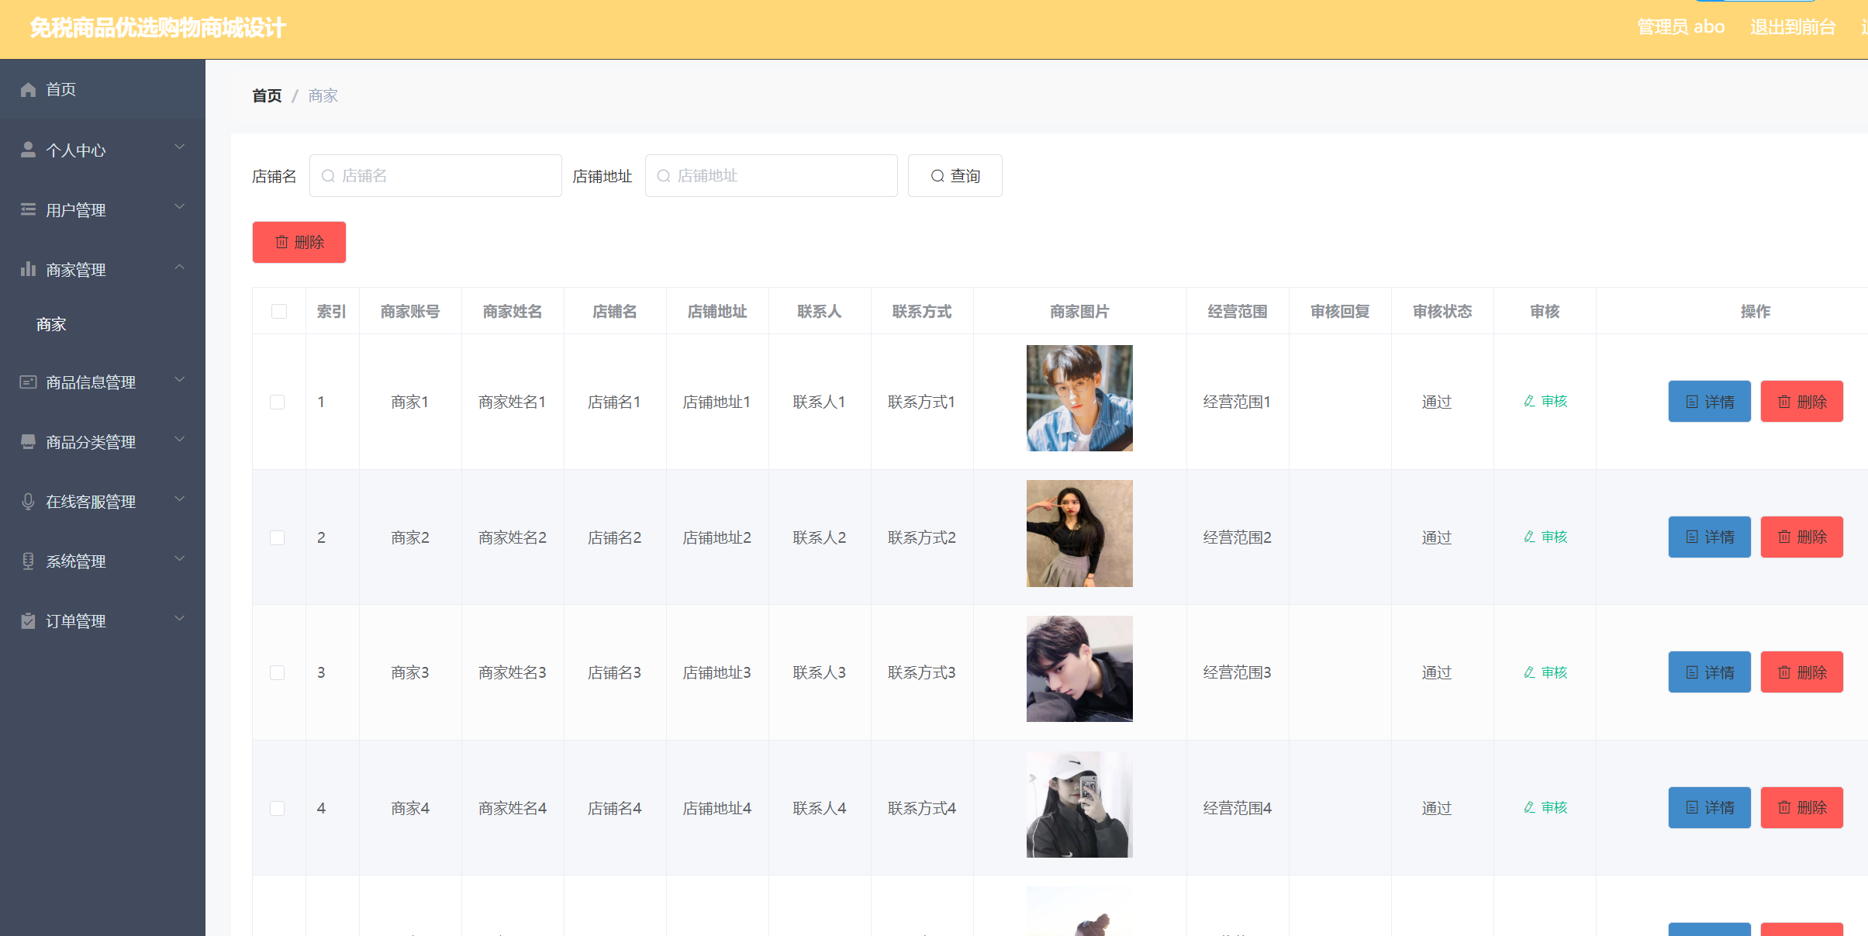1868x936 pixels.
Task: Check the checkbox for row 商家2
Action: click(277, 537)
